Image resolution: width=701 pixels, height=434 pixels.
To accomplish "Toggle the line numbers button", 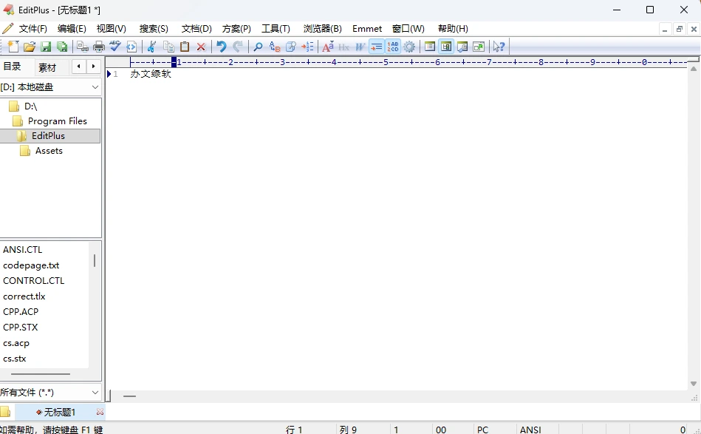I will pos(393,47).
